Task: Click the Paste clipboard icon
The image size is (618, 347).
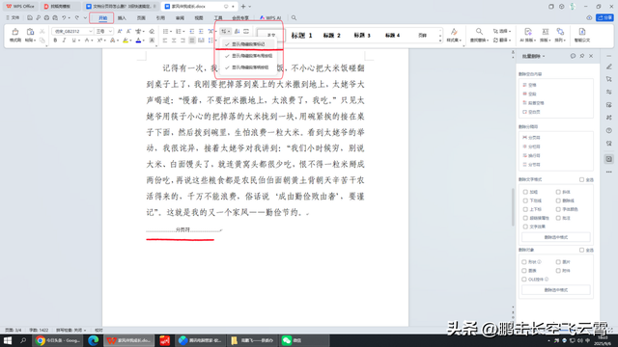Action: [x=30, y=32]
